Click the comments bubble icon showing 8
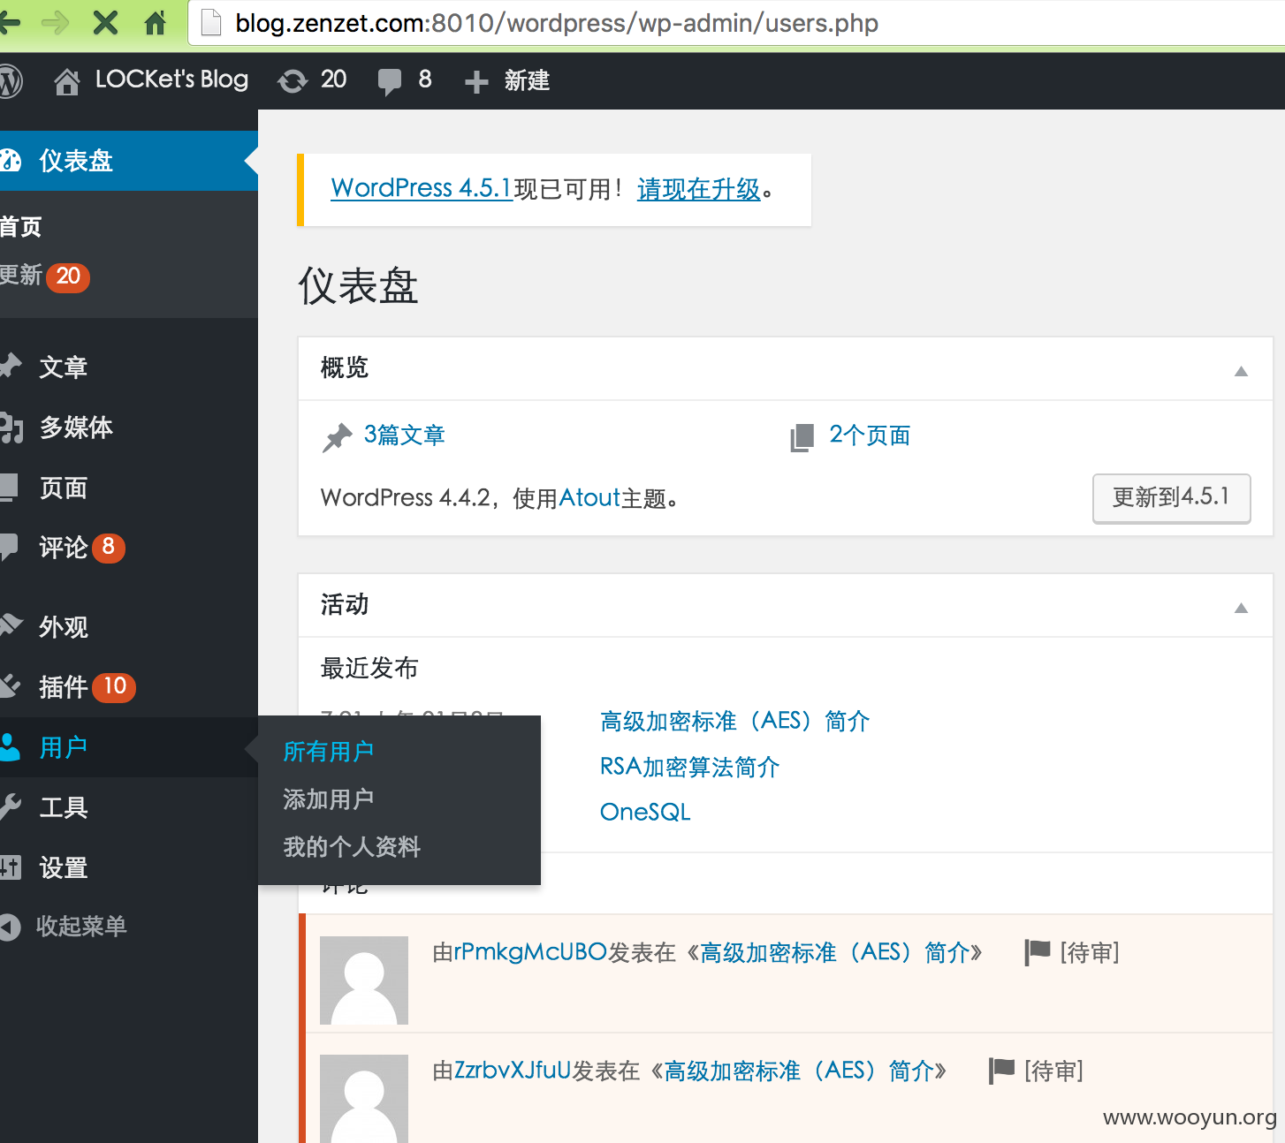The height and width of the screenshot is (1143, 1285). (389, 81)
